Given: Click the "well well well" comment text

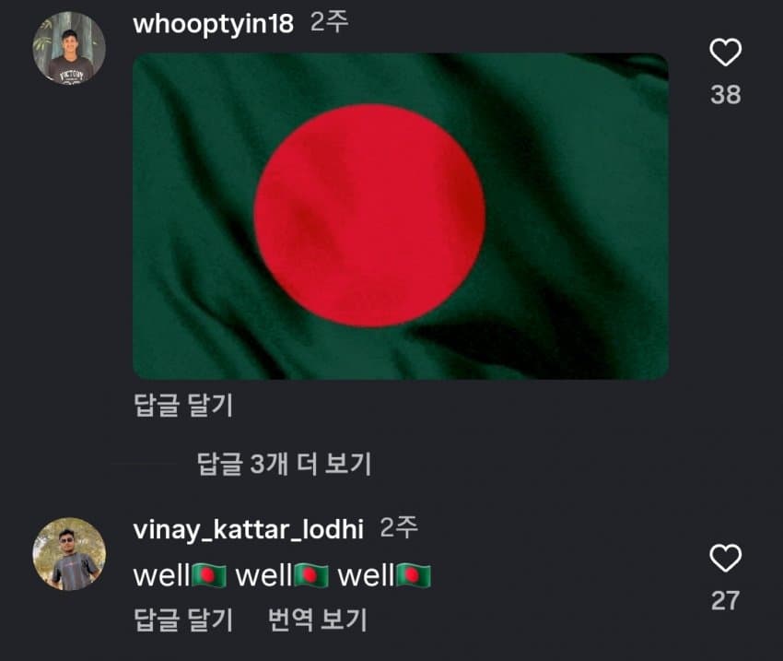Looking at the screenshot, I should [x=282, y=575].
